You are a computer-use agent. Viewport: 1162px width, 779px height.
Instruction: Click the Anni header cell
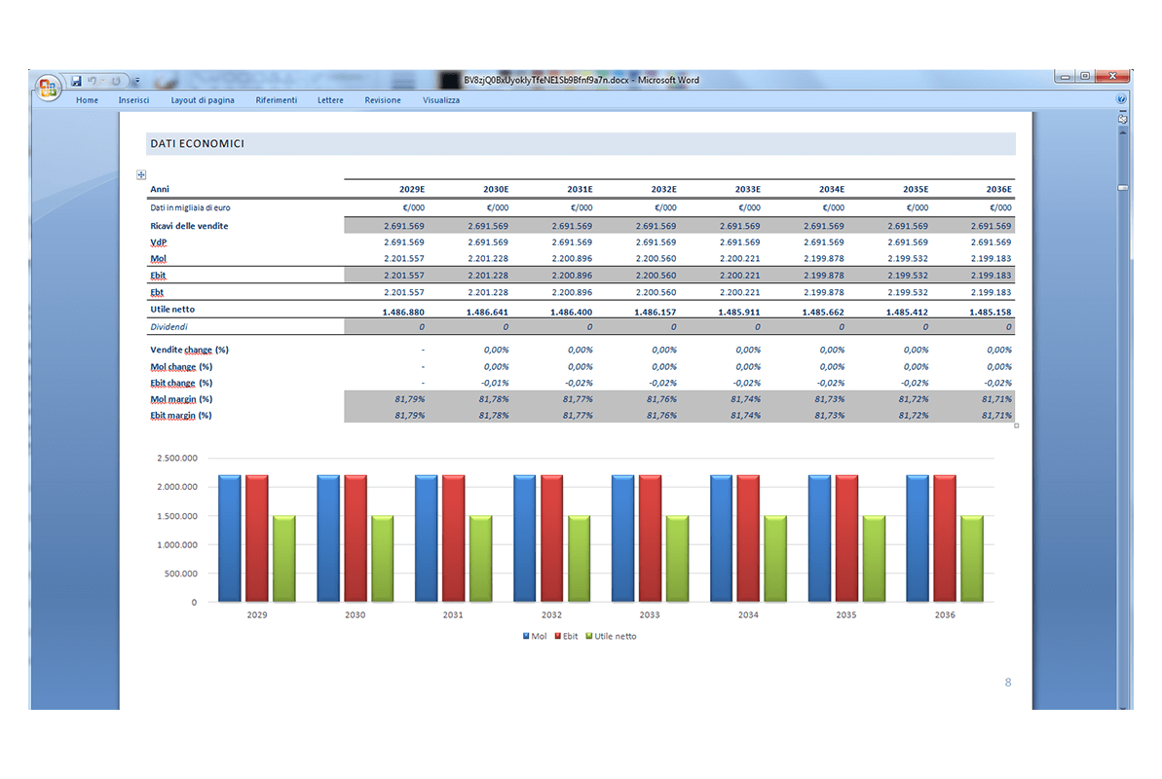[160, 189]
